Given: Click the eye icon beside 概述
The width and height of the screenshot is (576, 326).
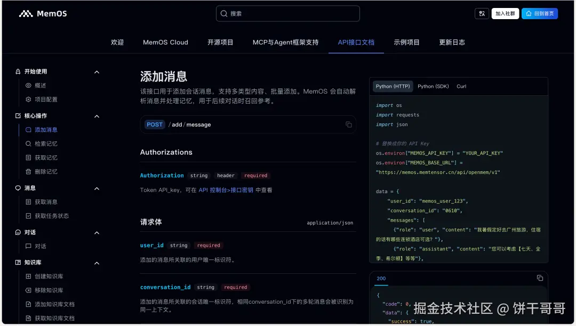Looking at the screenshot, I should (28, 85).
